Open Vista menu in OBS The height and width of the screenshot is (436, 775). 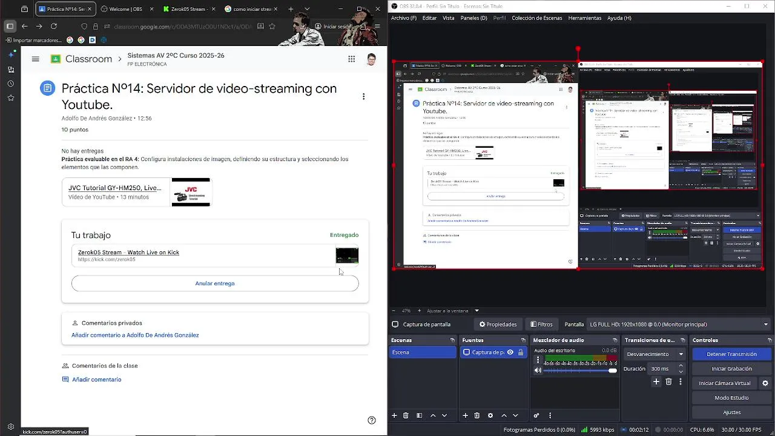(x=449, y=18)
